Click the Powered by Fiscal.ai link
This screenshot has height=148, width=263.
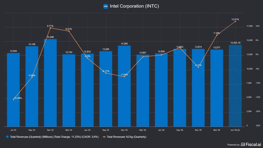point(244,144)
